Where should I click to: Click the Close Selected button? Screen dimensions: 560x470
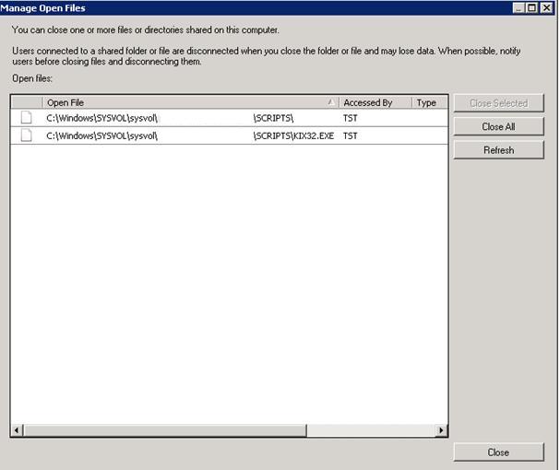tap(498, 103)
